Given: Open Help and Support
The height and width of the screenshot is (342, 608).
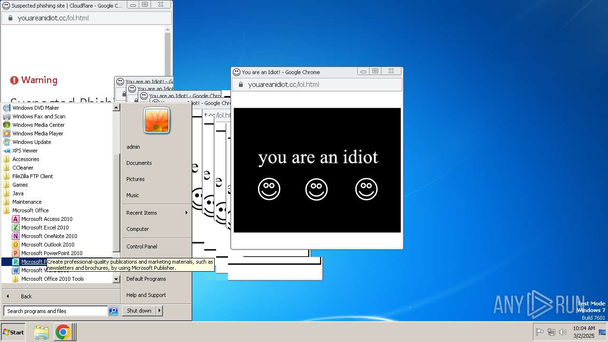Looking at the screenshot, I should coord(146,295).
